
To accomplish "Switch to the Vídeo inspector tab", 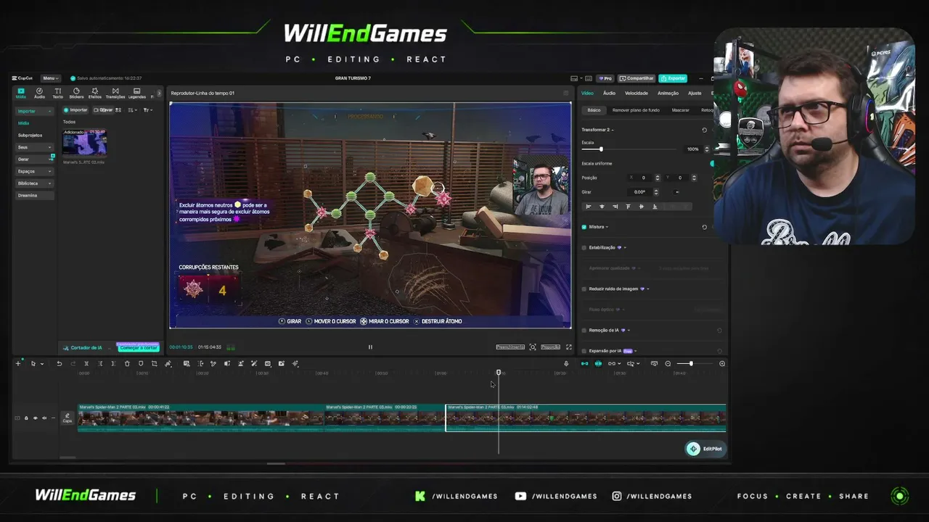I will (x=587, y=93).
